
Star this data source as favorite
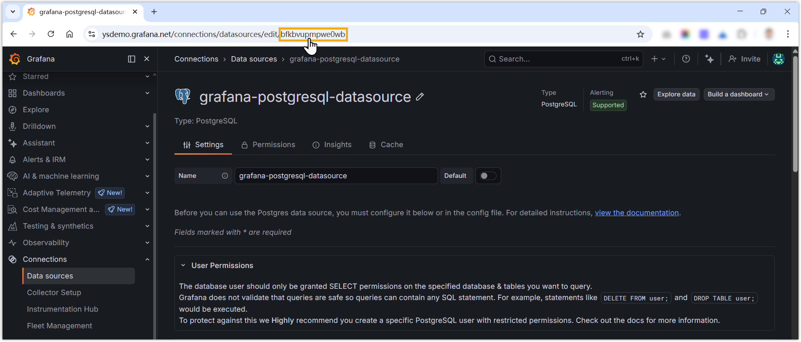tap(643, 95)
